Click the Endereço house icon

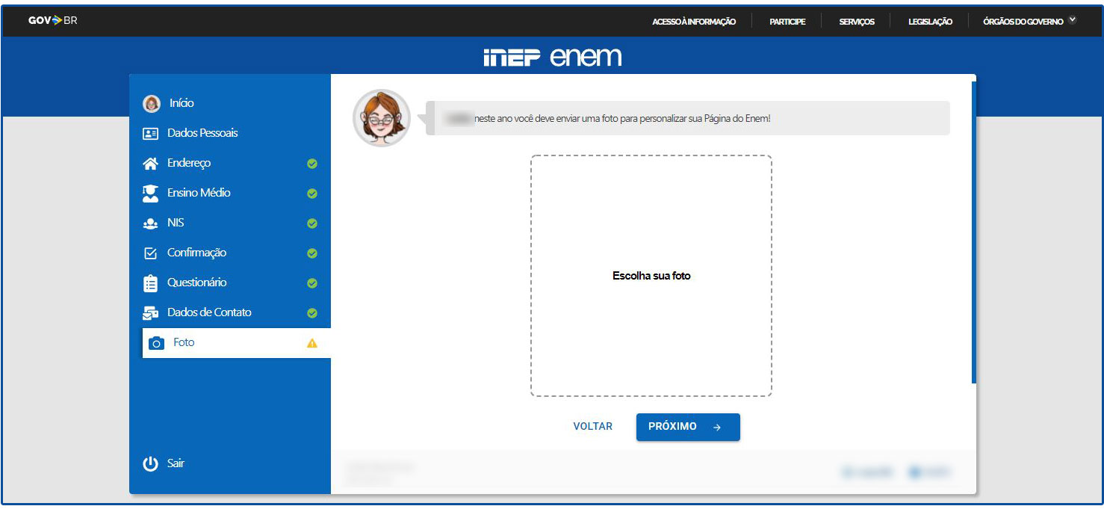tap(150, 163)
